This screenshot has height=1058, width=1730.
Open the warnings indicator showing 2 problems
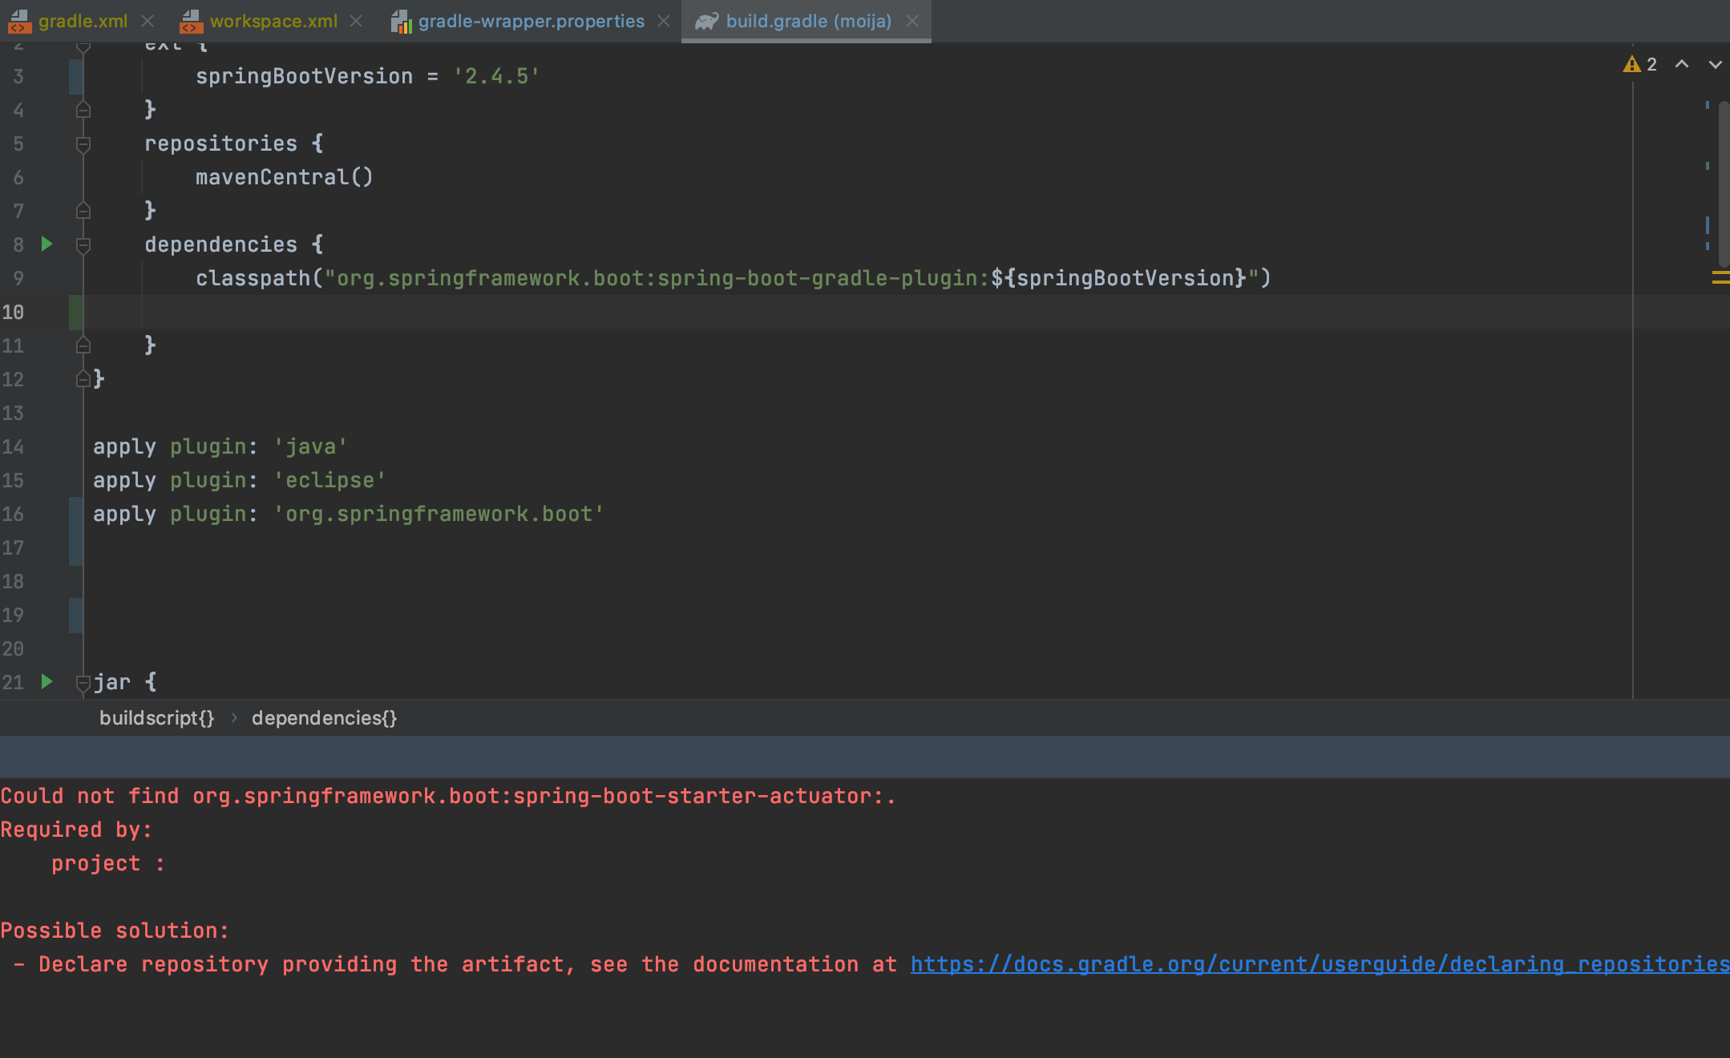(x=1640, y=64)
